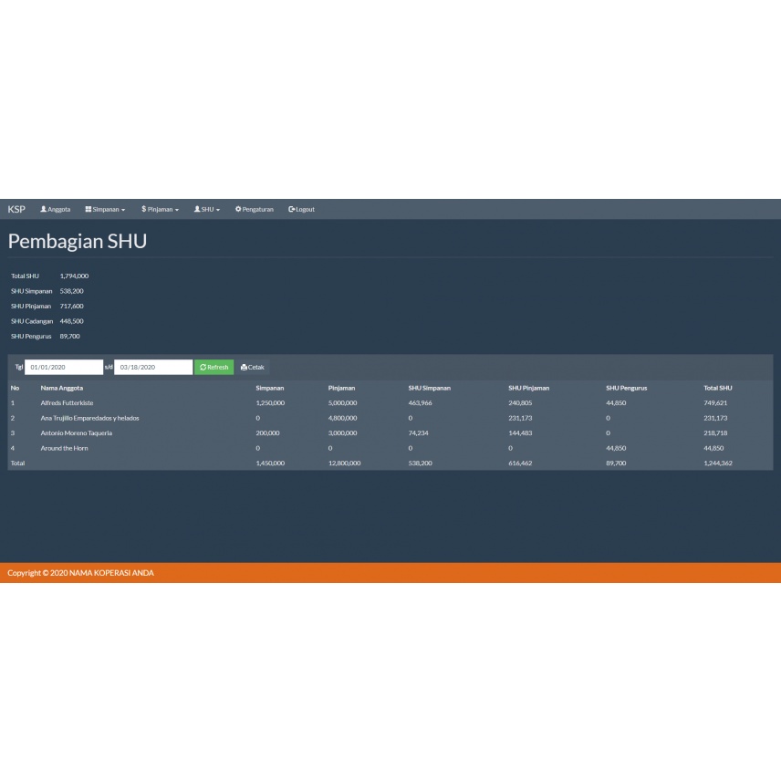Click the SHU person icon
Image resolution: width=781 pixels, height=781 pixels.
point(197,209)
